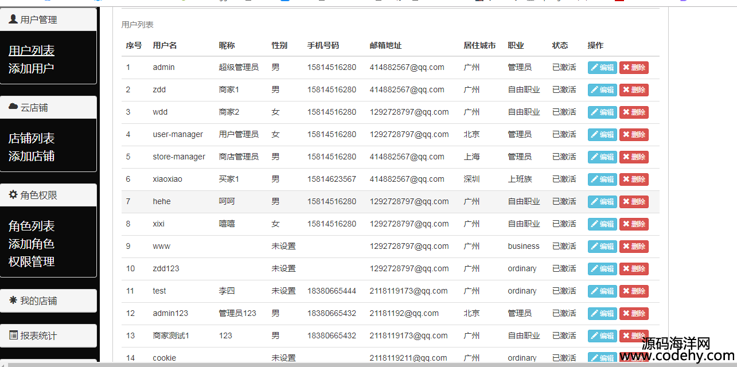
Task: Expand the 我的店铺 panel header
Action: point(48,300)
